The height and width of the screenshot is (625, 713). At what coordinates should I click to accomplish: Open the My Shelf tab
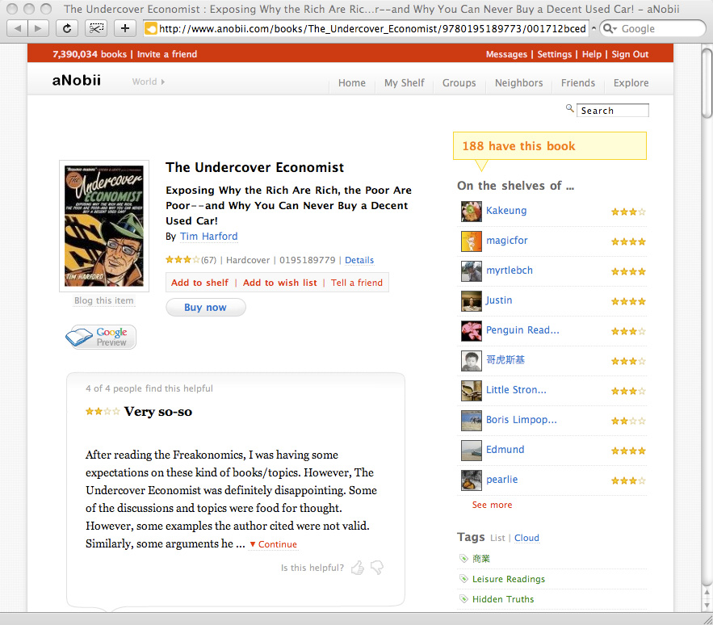tap(405, 83)
